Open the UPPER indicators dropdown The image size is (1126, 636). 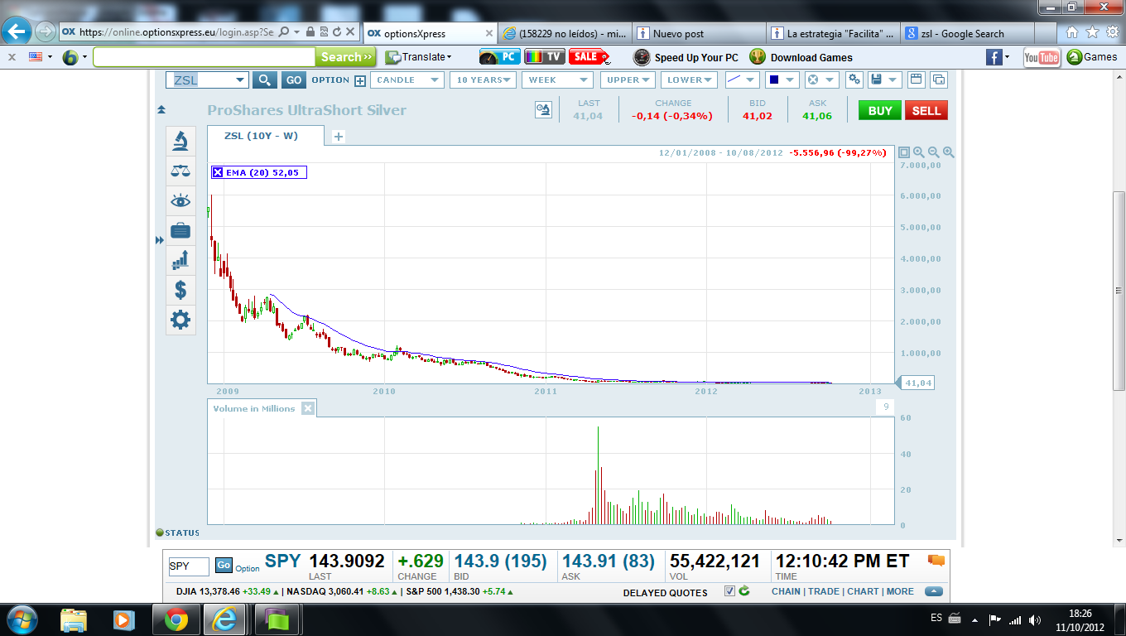pos(627,80)
